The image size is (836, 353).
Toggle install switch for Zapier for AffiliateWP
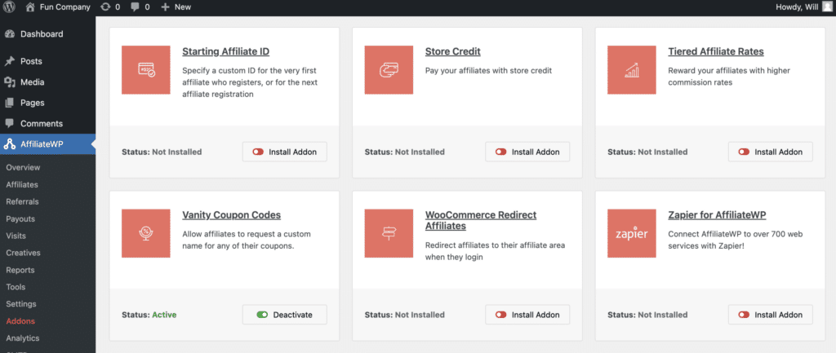[744, 315]
